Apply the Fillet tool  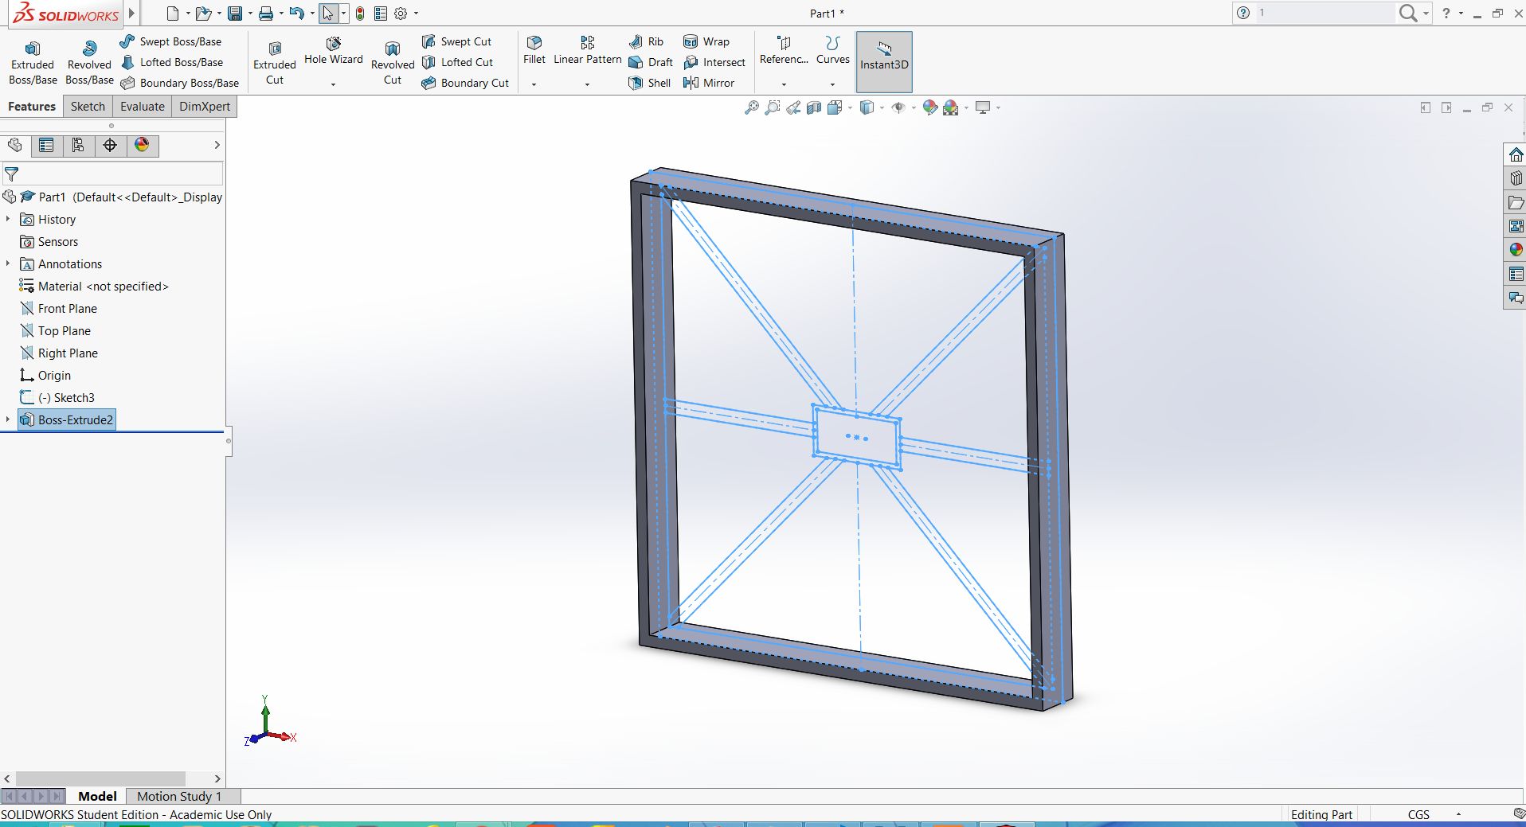[x=534, y=51]
